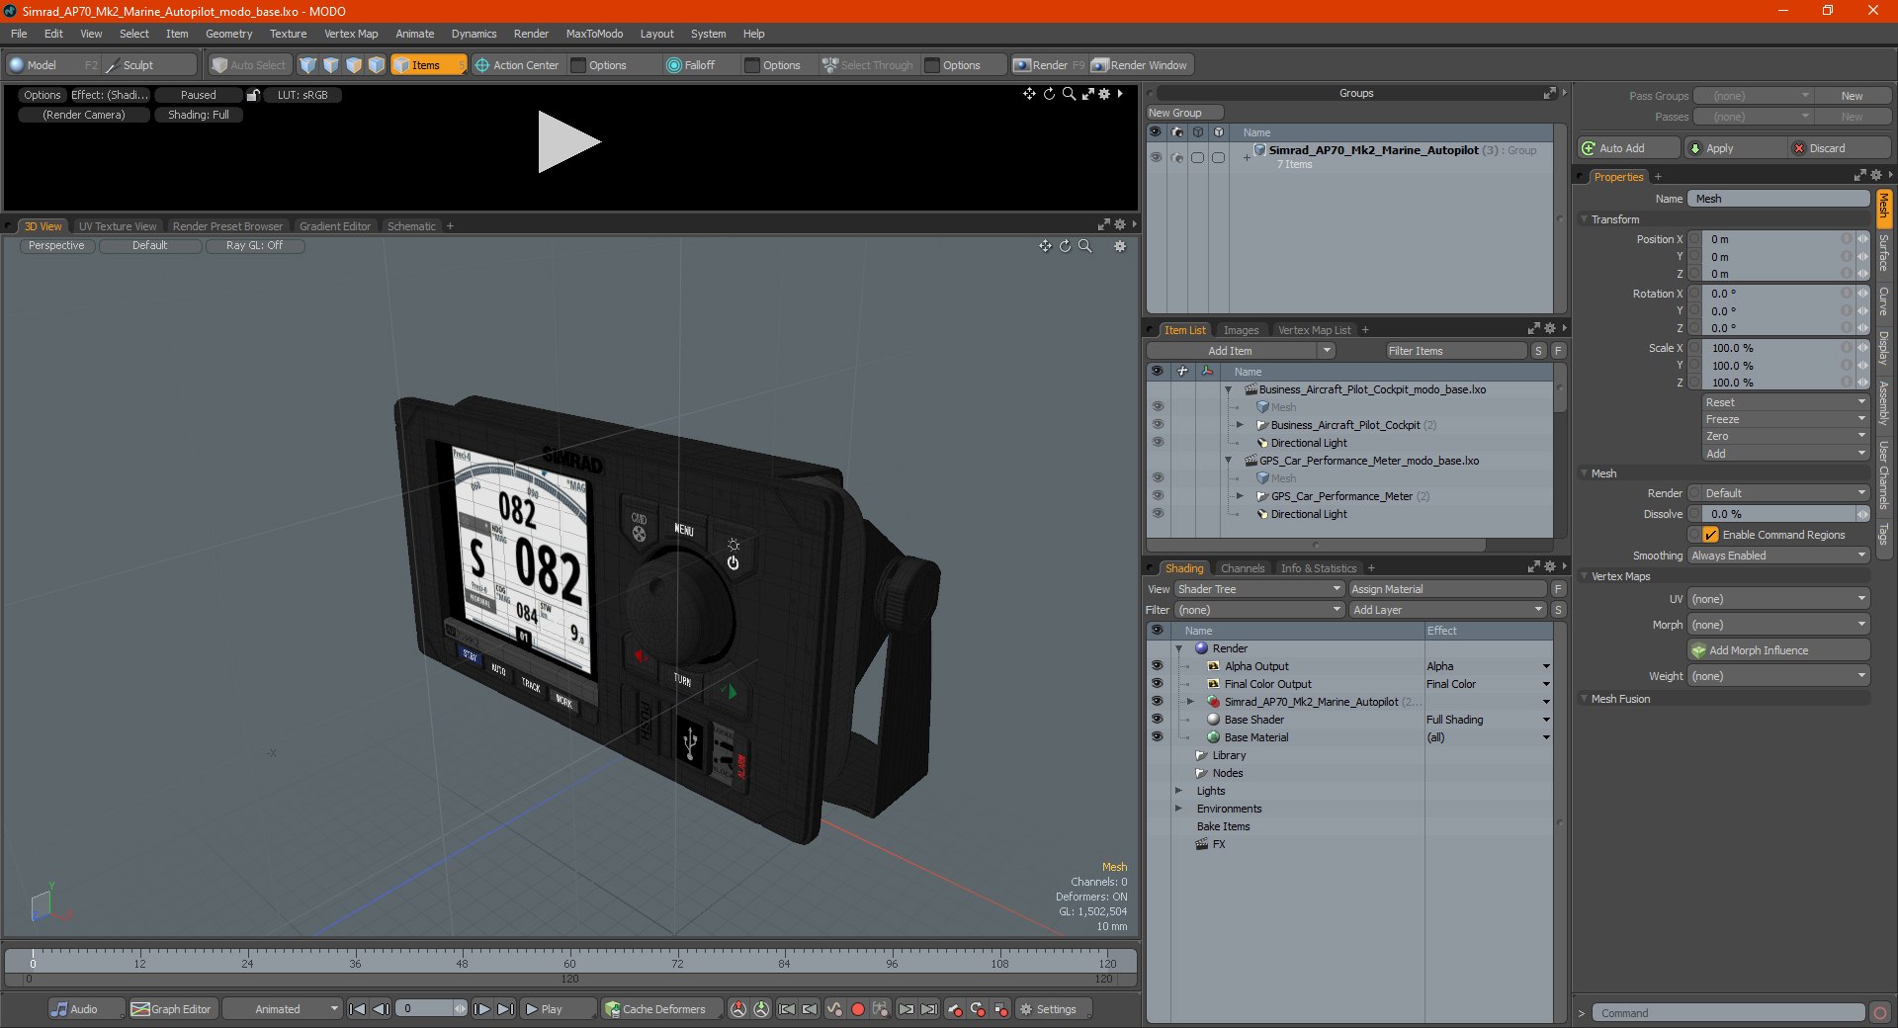Click the Action Center toolbar icon
The height and width of the screenshot is (1028, 1898).
[x=482, y=65]
